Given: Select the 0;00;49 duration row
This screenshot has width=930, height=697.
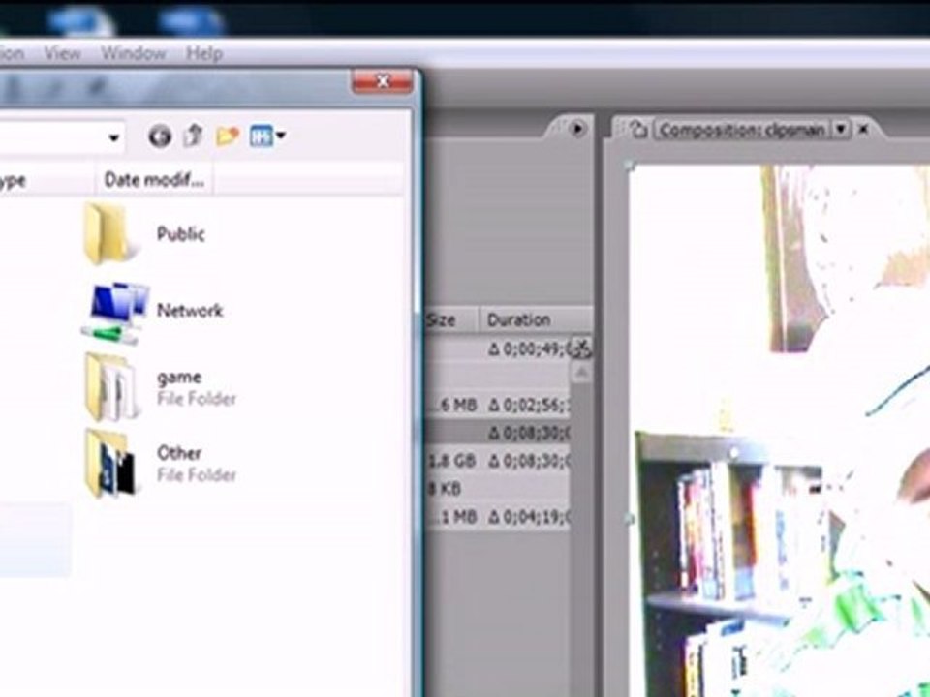Looking at the screenshot, I should pos(497,349).
